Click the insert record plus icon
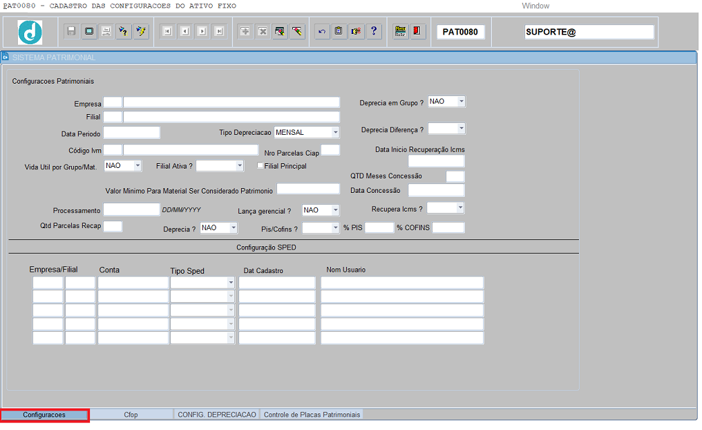702x430 pixels. [245, 31]
